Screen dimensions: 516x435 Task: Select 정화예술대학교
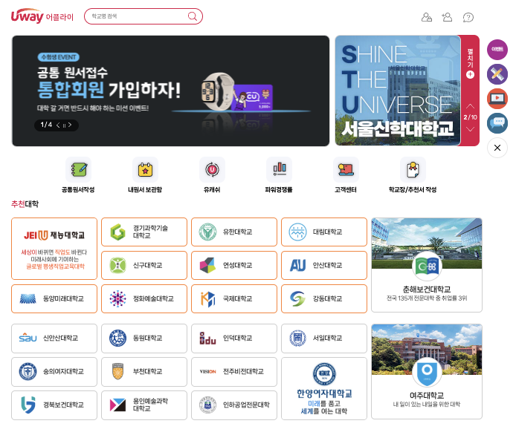144,298
